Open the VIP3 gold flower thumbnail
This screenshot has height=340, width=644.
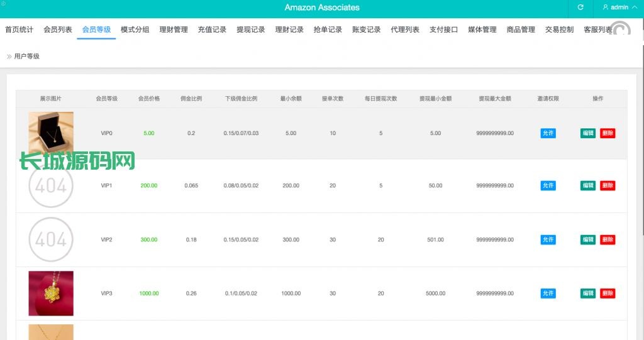(x=51, y=293)
